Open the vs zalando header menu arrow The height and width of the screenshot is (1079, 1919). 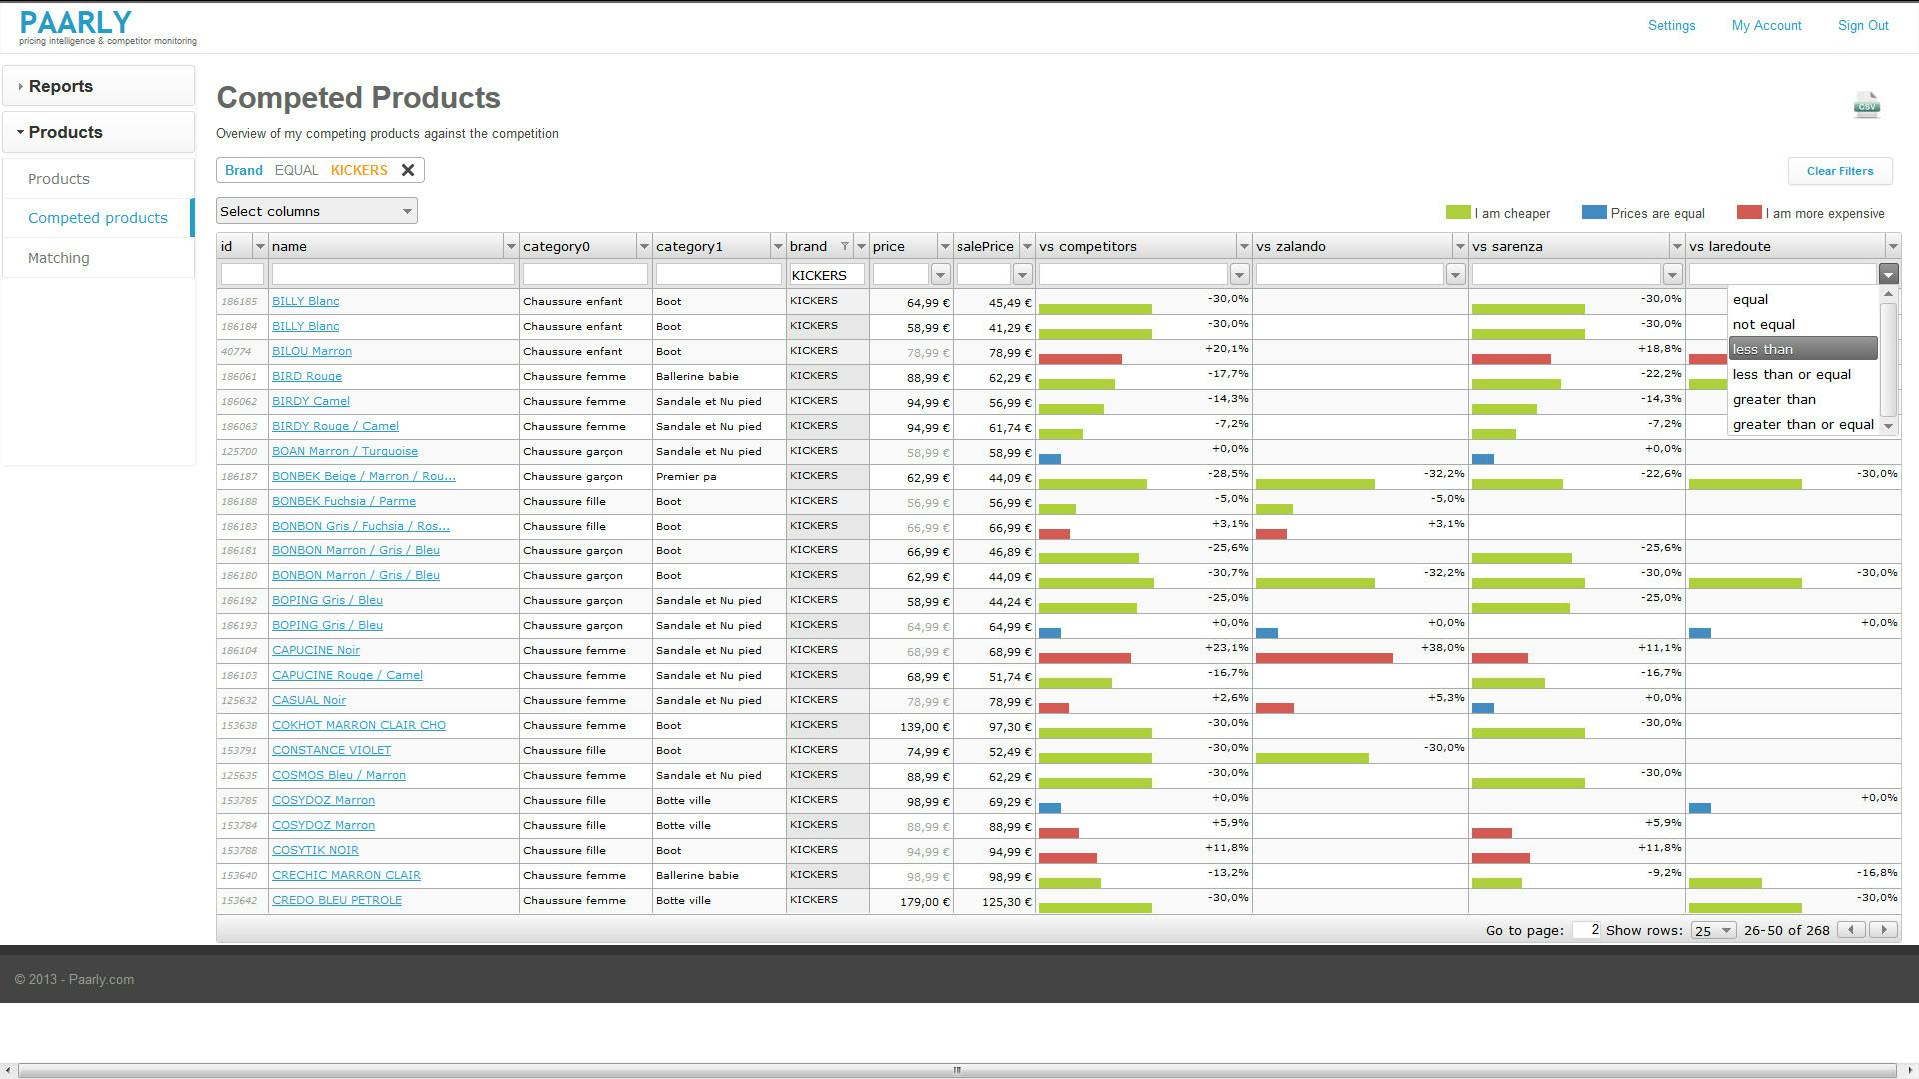tap(1460, 246)
